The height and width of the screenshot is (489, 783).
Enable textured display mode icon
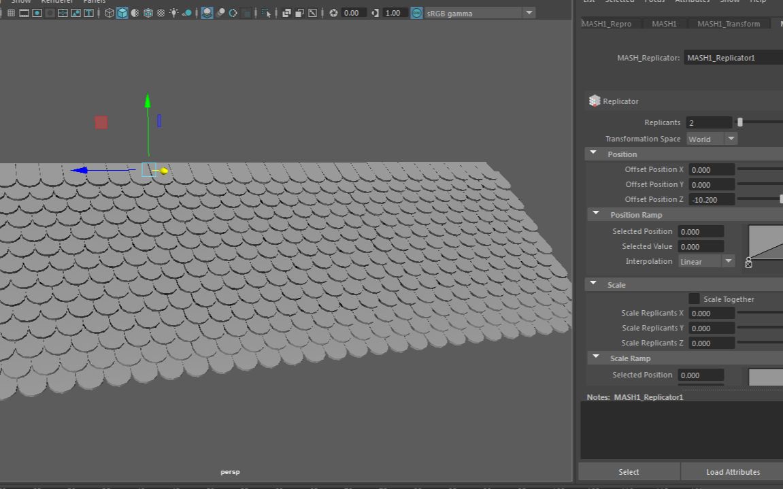[134, 13]
